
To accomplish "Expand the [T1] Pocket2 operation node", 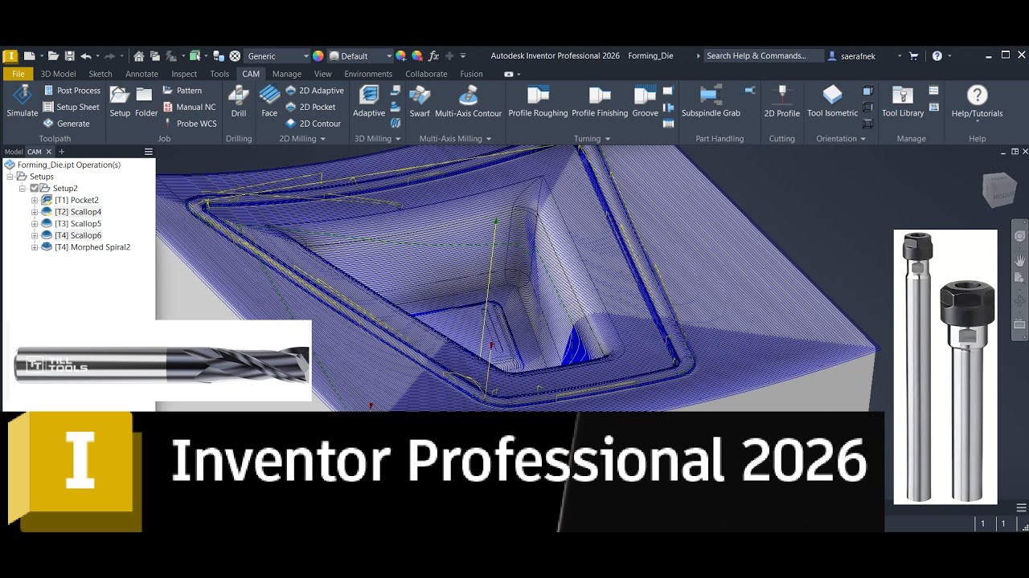I will 35,200.
